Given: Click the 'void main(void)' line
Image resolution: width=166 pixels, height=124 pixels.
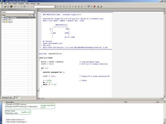Looking at the screenshot, I should click(46, 58).
